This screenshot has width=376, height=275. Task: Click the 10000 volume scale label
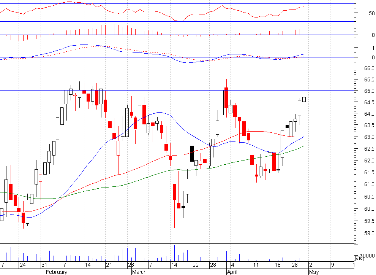pyautogui.click(x=367, y=256)
